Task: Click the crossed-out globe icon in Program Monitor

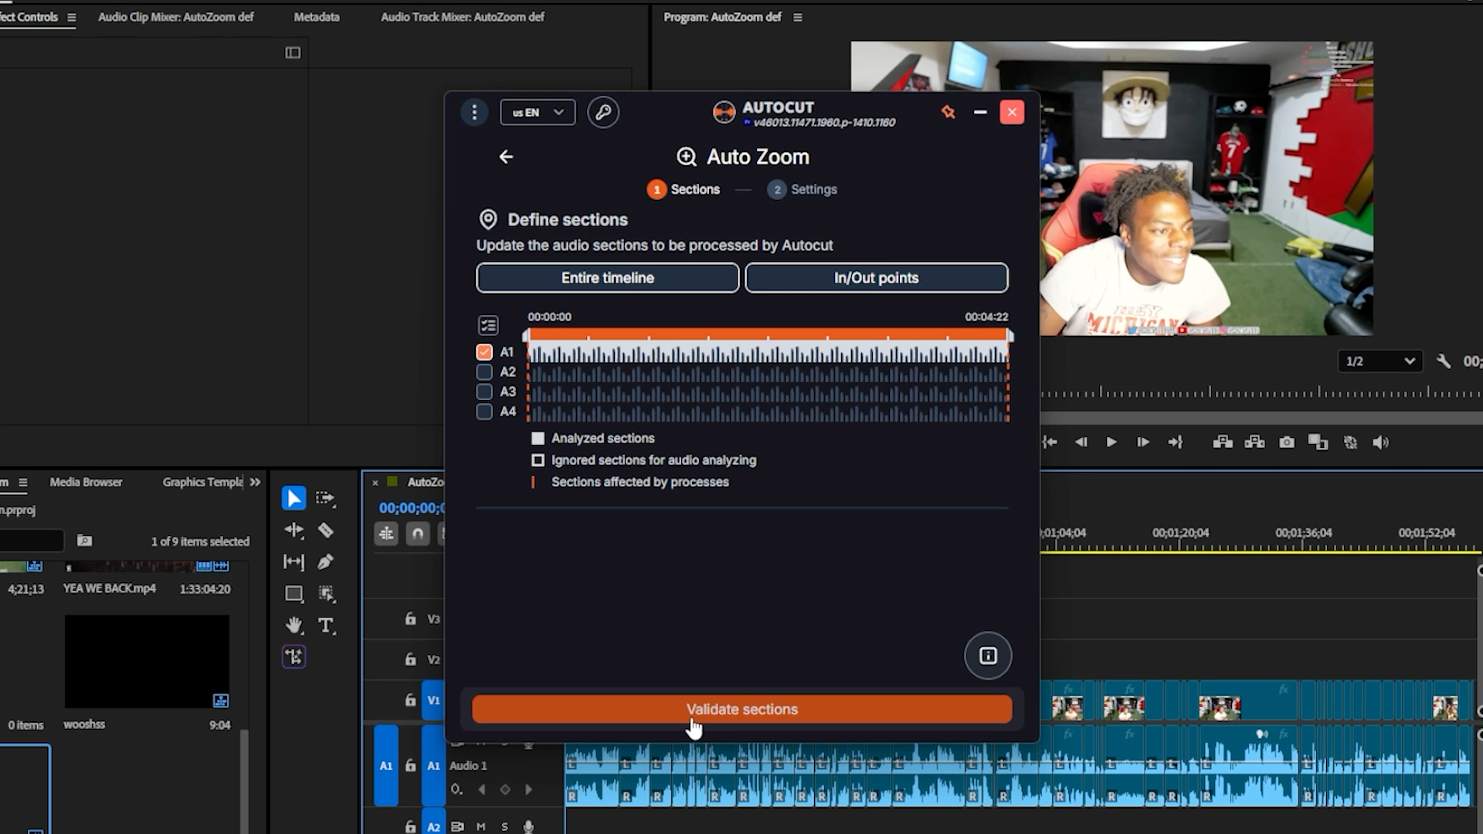Action: coord(1350,442)
